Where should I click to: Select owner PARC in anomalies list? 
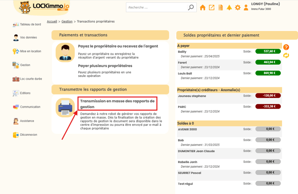[182, 107]
